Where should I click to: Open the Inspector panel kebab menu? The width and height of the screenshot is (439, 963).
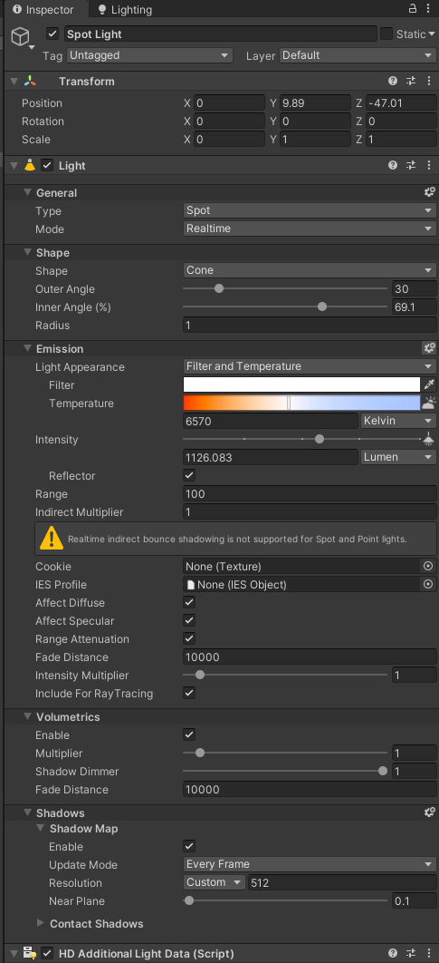click(x=428, y=8)
